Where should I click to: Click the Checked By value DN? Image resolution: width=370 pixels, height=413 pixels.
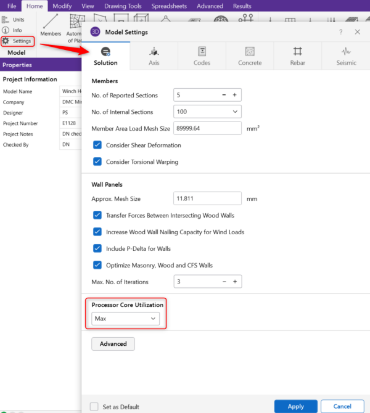pyautogui.click(x=66, y=145)
